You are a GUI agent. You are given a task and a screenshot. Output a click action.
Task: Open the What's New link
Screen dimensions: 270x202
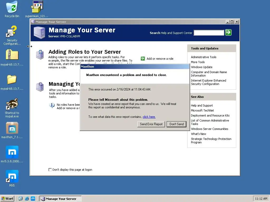(x=198, y=134)
